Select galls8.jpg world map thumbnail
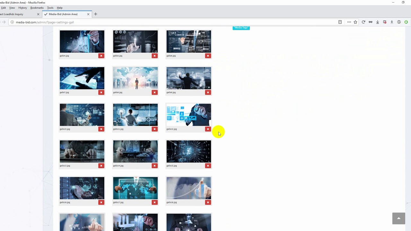 pos(135,78)
